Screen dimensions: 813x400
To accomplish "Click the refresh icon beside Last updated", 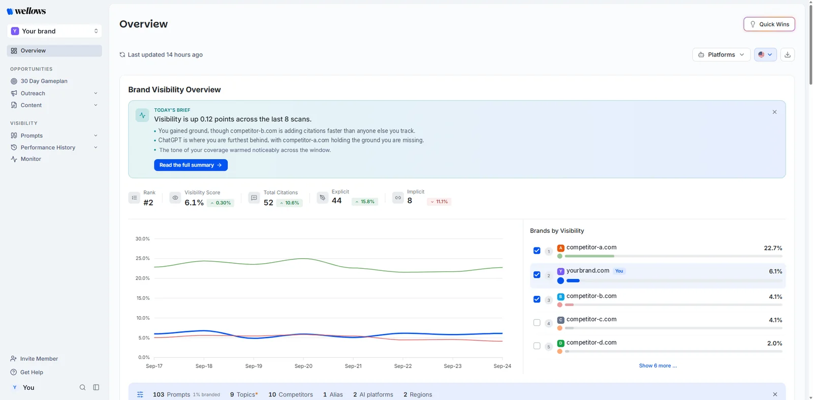I will click(122, 55).
